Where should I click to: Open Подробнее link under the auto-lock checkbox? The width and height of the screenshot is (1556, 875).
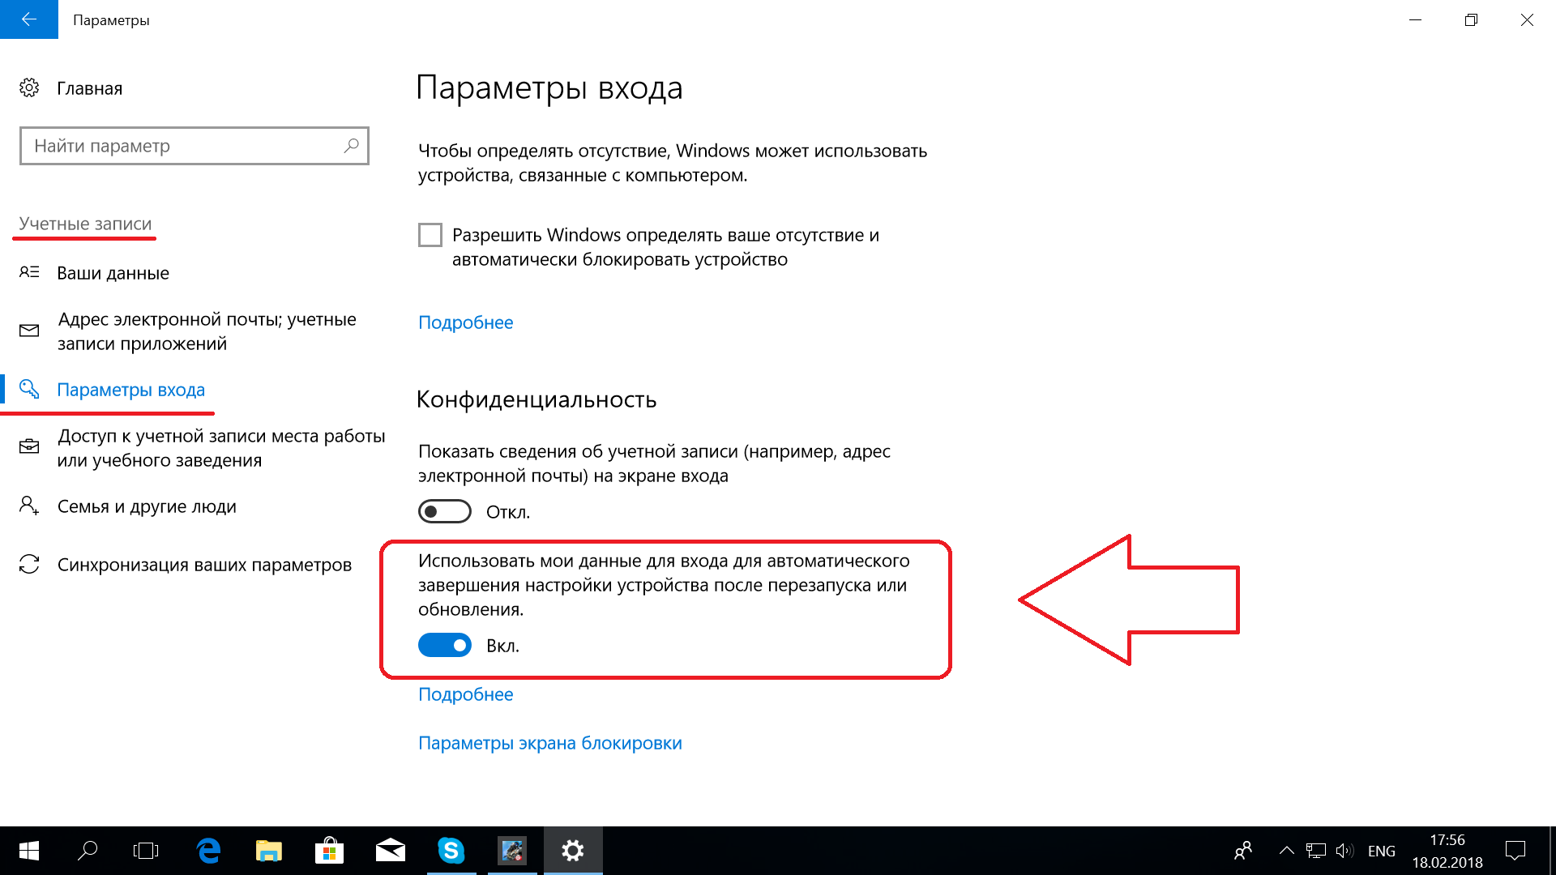pos(466,322)
